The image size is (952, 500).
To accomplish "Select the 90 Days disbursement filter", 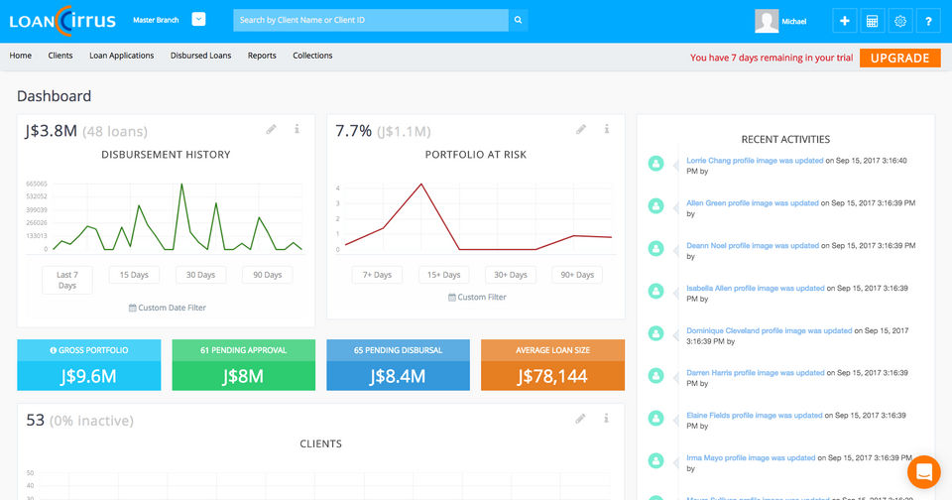I will coord(267,275).
